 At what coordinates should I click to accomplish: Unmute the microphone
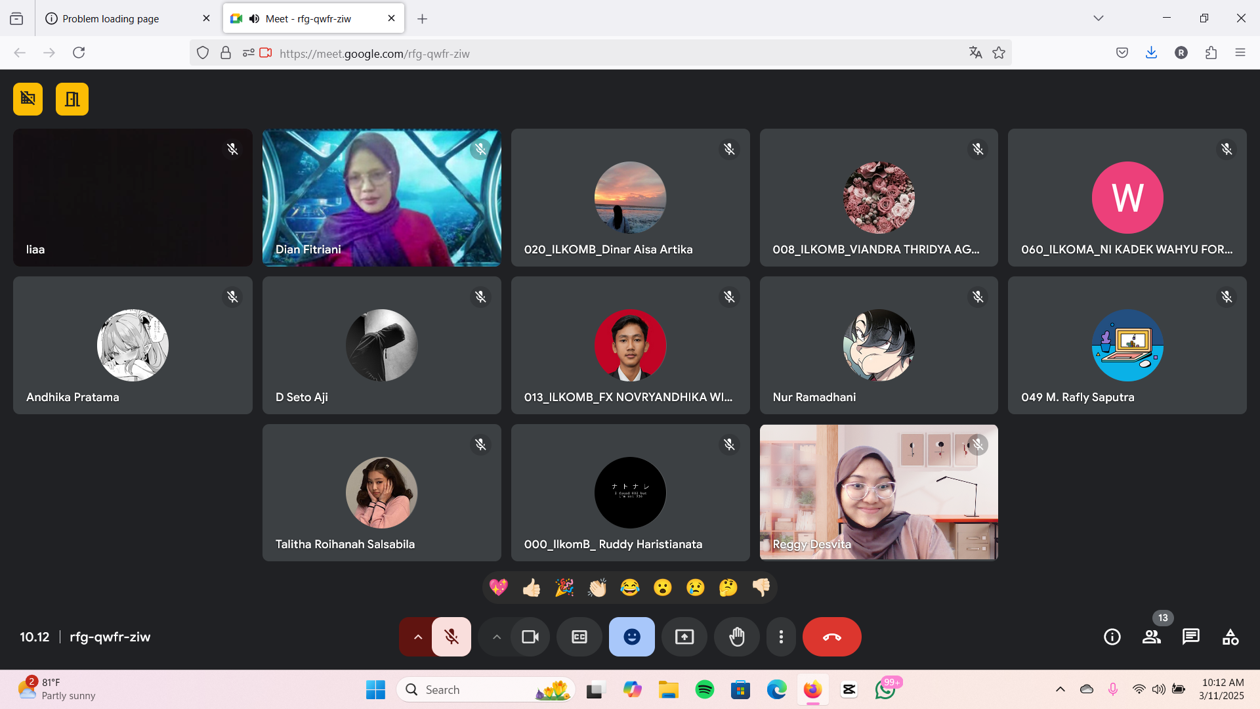451,637
